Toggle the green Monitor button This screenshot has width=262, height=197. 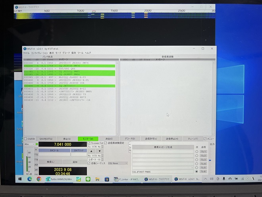pyautogui.click(x=88, y=139)
